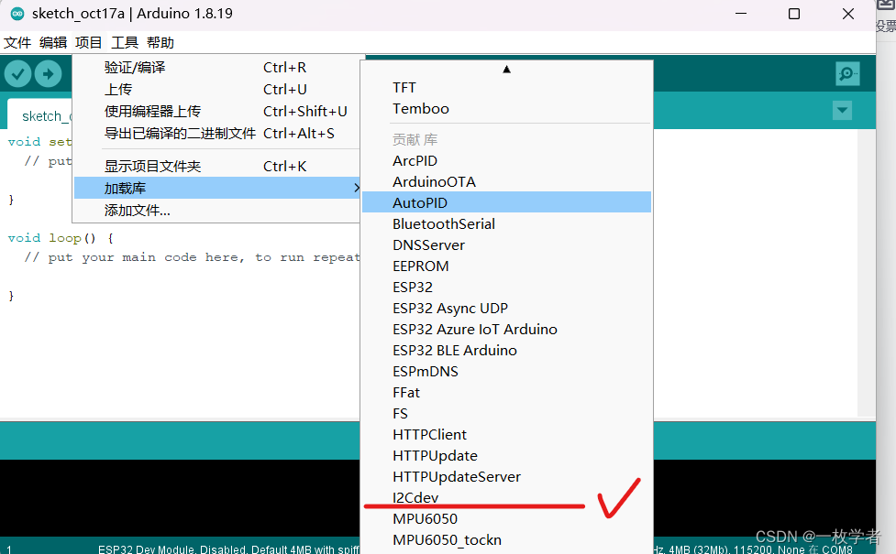Click the Arduino logo in title bar
The height and width of the screenshot is (554, 896).
(17, 14)
